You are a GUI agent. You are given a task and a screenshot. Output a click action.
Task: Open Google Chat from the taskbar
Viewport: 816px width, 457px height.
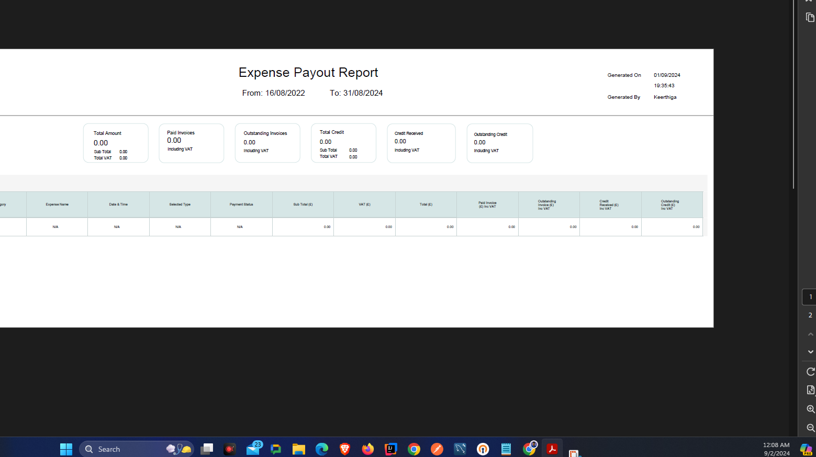point(276,449)
